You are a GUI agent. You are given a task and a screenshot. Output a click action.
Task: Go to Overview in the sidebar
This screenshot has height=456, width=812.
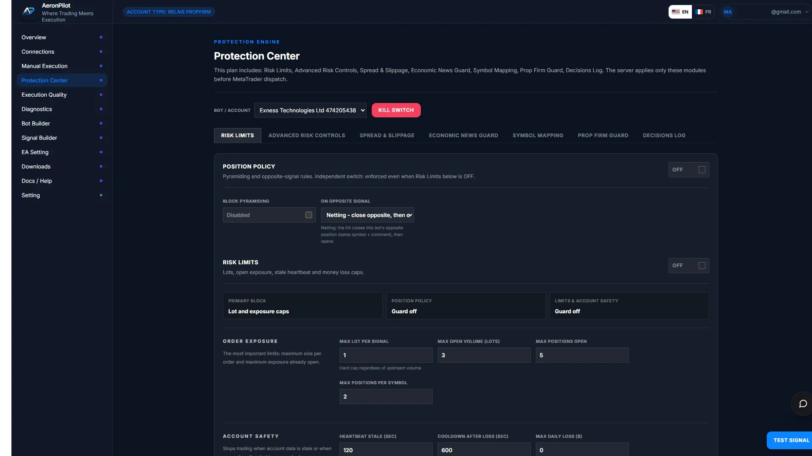62,37
